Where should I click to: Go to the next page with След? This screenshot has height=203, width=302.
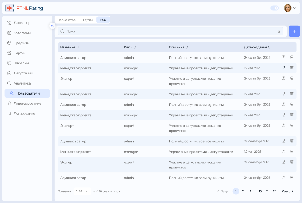coord(288,191)
